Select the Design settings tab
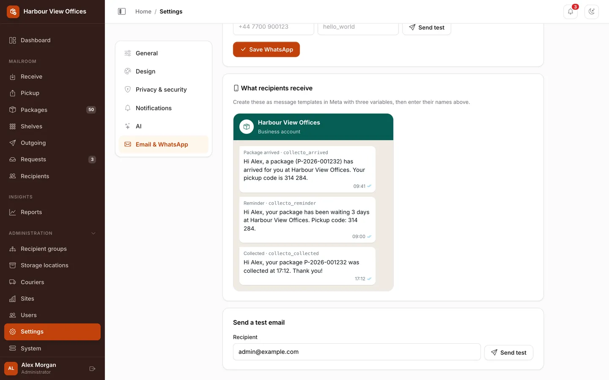The image size is (609, 380). [164, 71]
